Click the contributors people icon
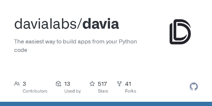212x106 pixels. pos(17,84)
